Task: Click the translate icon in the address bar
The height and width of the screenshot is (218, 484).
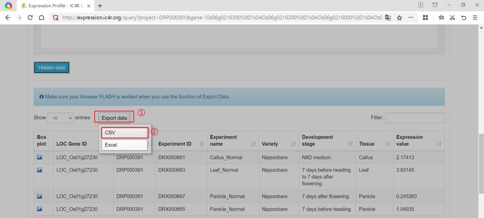Action: click(x=388, y=17)
